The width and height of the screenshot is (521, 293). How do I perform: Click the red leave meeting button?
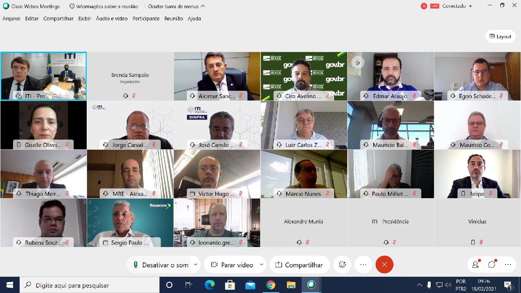[x=385, y=265]
